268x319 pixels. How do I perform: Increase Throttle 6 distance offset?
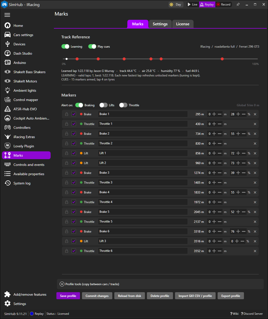(x=214, y=251)
